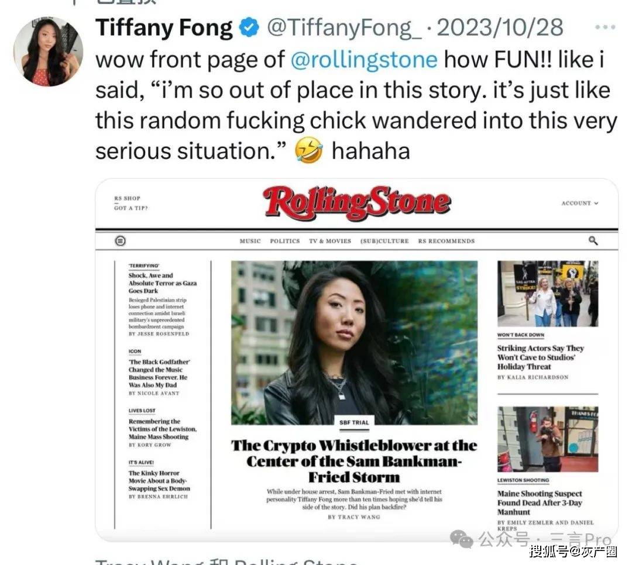Viewport: 632px width, 565px height.
Task: Open the POLITICS menu section
Action: (285, 241)
